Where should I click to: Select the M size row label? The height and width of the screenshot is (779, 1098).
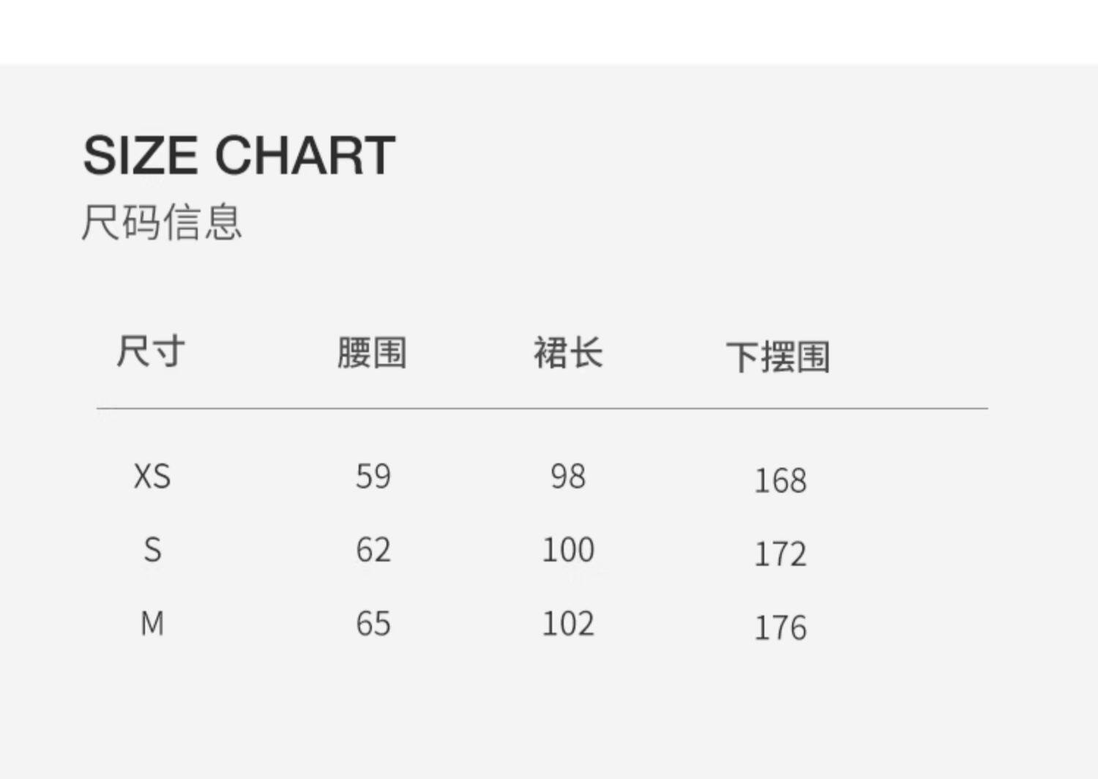[152, 624]
